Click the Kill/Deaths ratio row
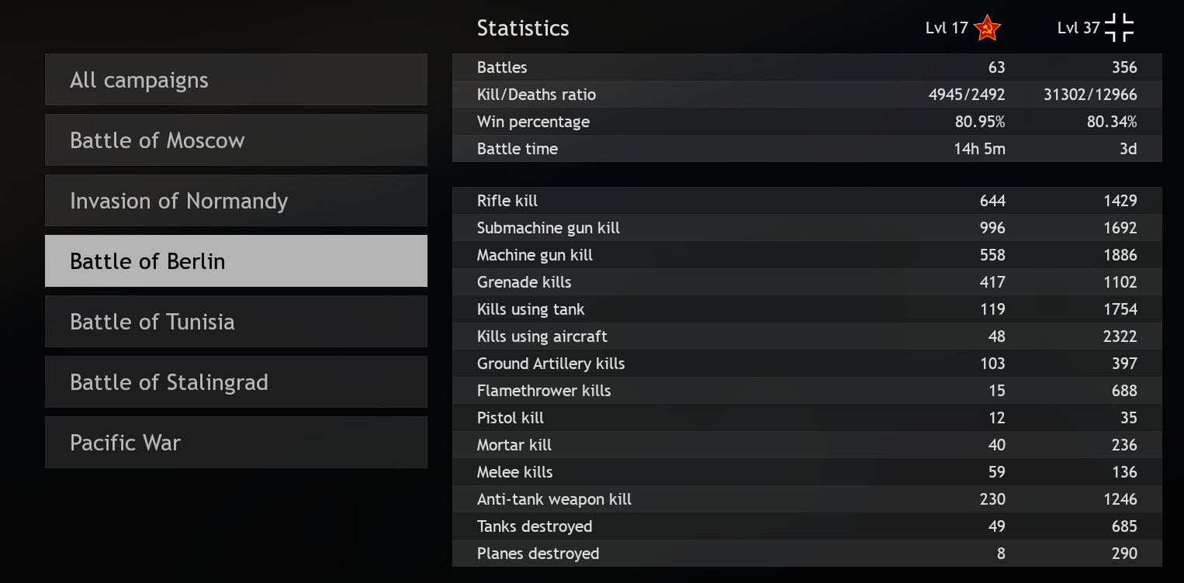 pos(807,95)
